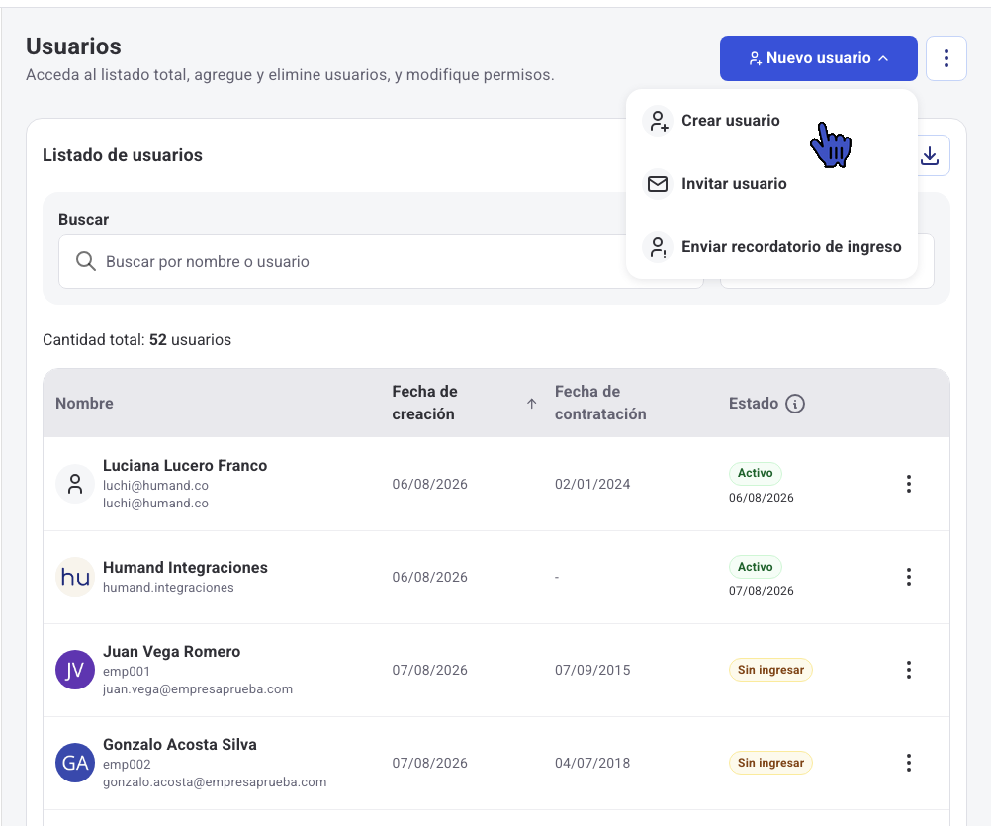991x826 pixels.
Task: Click the Estado column header label
Action: tap(754, 404)
